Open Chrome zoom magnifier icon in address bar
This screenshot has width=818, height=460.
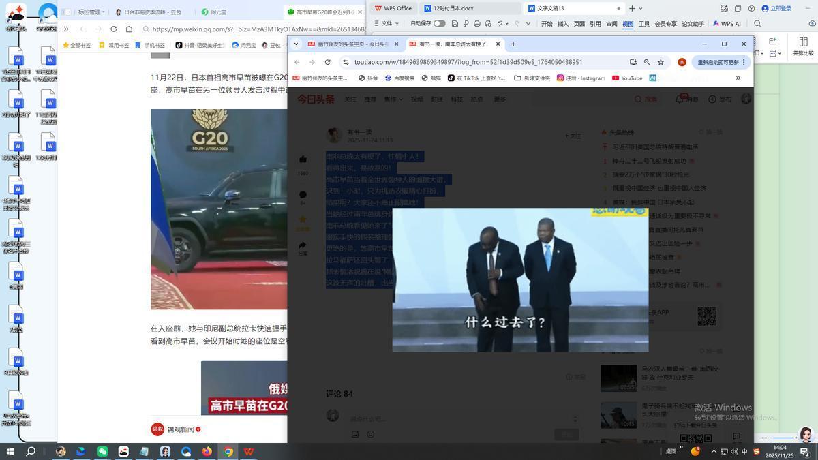coord(647,62)
